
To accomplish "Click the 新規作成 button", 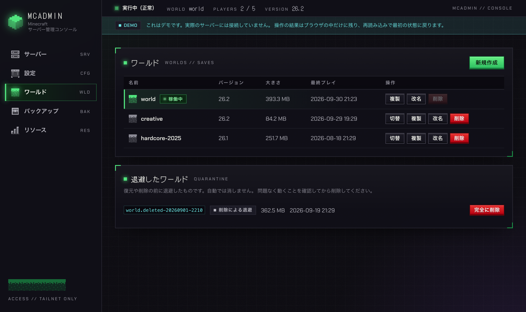I will (x=487, y=63).
